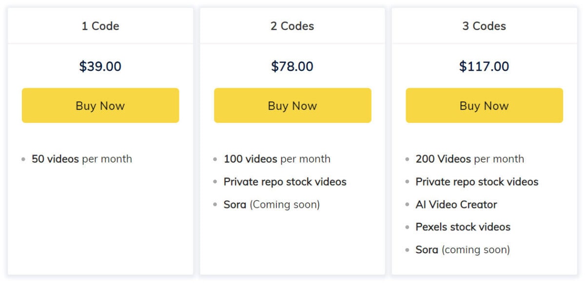Image resolution: width=585 pixels, height=283 pixels.
Task: Click Sora (Coming soon) in 2 Codes plan
Action: (x=272, y=204)
